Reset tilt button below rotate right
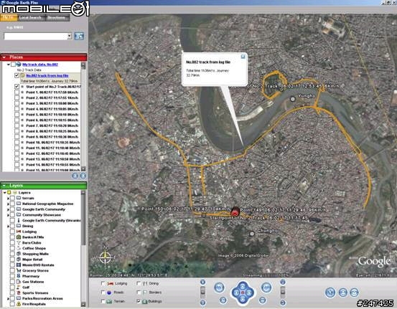This screenshot has width=397, height=309. [263, 300]
